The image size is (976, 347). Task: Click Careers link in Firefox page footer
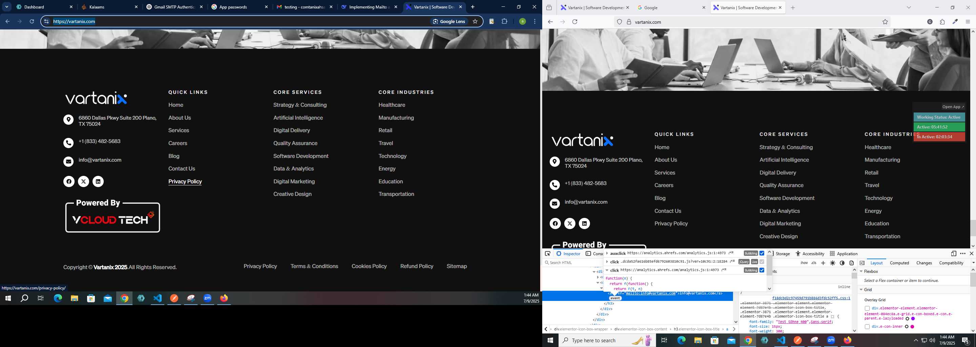[664, 185]
